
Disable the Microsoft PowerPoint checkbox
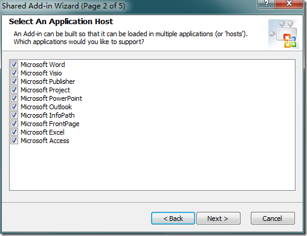[14, 98]
